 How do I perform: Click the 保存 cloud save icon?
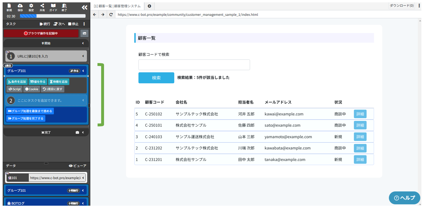[x=20, y=7]
